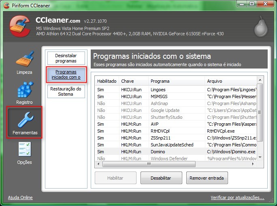
Task: Open the Registro registry section
Action: (x=24, y=93)
